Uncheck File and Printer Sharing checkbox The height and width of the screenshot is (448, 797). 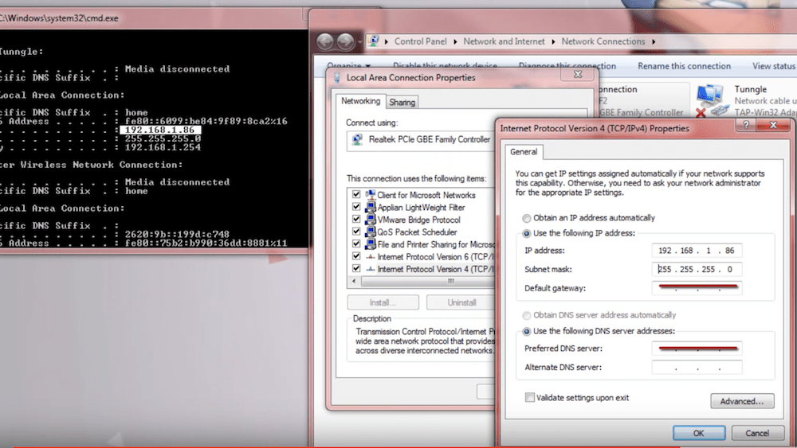tap(356, 244)
